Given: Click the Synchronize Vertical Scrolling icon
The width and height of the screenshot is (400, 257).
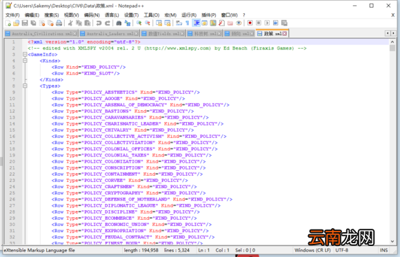Looking at the screenshot, I should (x=159, y=23).
